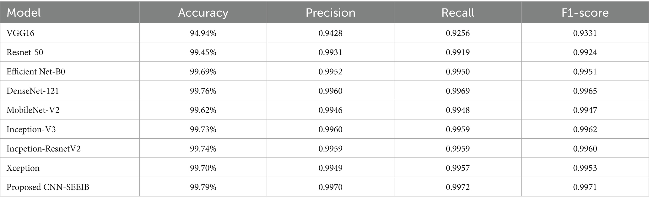Click the 0.9971 F1-score cell
The height and width of the screenshot is (202, 649).
pyautogui.click(x=585, y=187)
